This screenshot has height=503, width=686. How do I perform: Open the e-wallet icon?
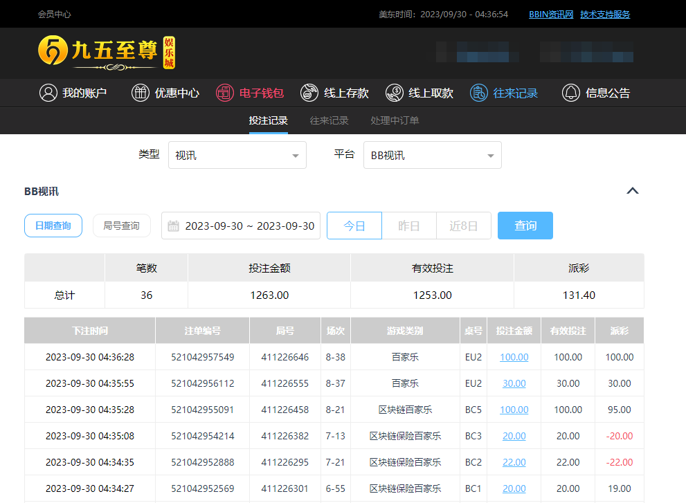(x=225, y=93)
